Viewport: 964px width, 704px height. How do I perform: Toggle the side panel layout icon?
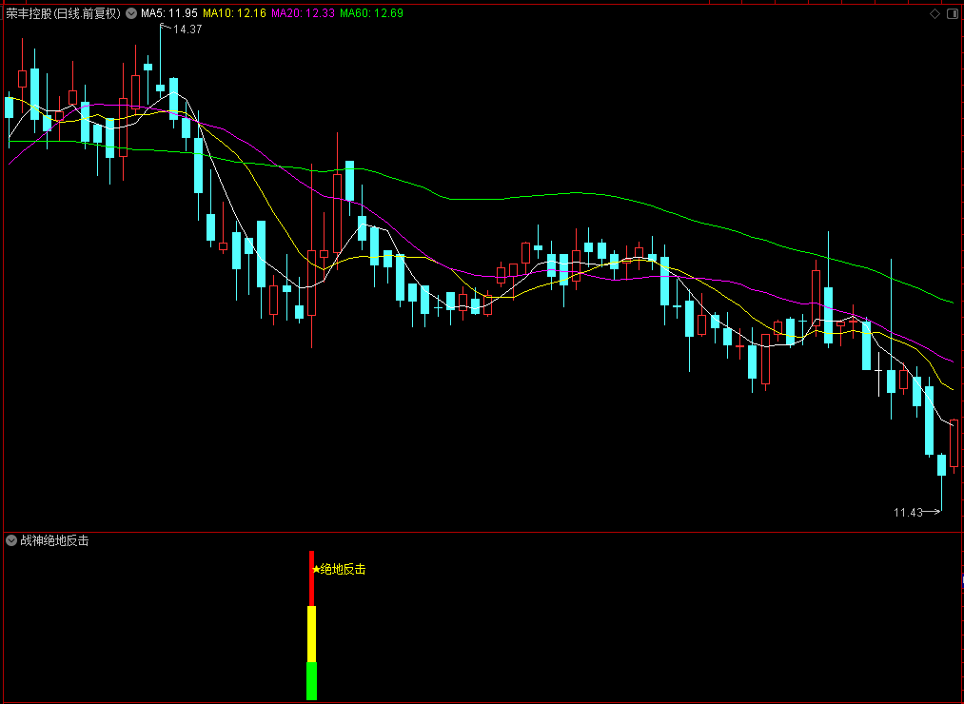(952, 13)
